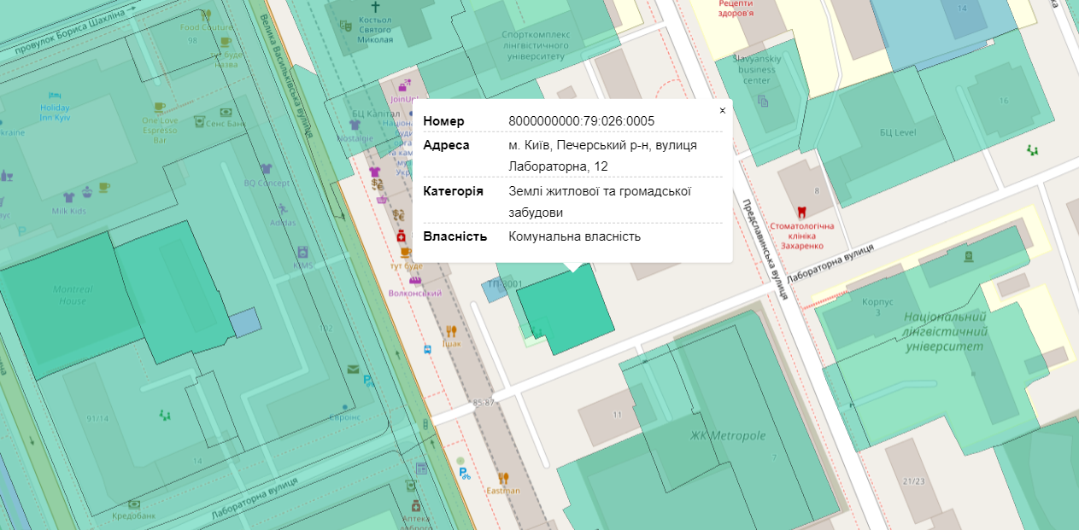Click the JoinUp travel agency icon
This screenshot has height=530, width=1079.
(x=405, y=84)
